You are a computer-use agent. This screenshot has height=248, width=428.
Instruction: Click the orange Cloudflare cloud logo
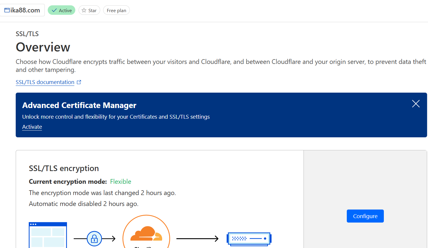click(x=146, y=233)
